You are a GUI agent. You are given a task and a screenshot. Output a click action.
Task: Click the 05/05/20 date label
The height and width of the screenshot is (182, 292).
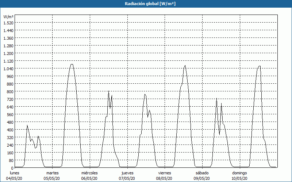pyautogui.click(x=52, y=178)
